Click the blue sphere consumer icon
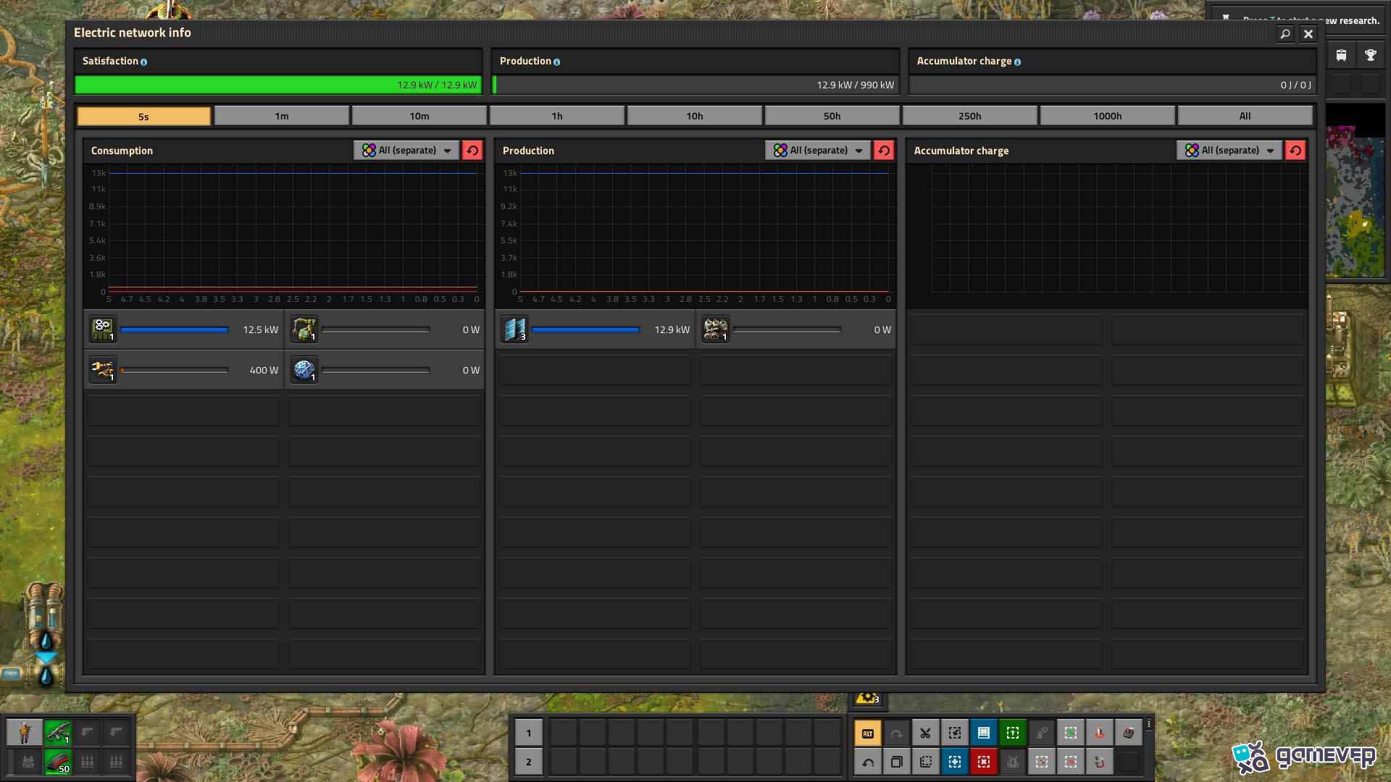This screenshot has height=782, width=1391. click(x=304, y=370)
